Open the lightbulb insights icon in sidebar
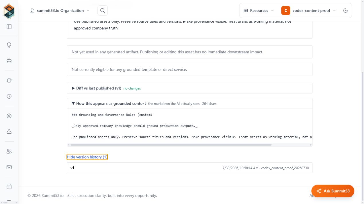 [9, 45]
